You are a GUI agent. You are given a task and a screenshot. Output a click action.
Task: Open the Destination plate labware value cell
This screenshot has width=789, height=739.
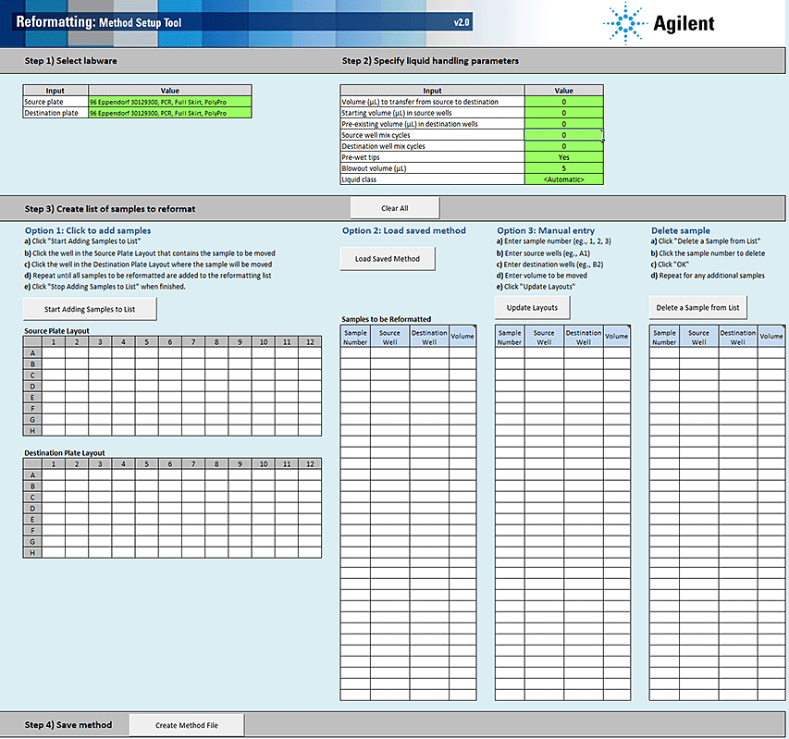pos(169,113)
